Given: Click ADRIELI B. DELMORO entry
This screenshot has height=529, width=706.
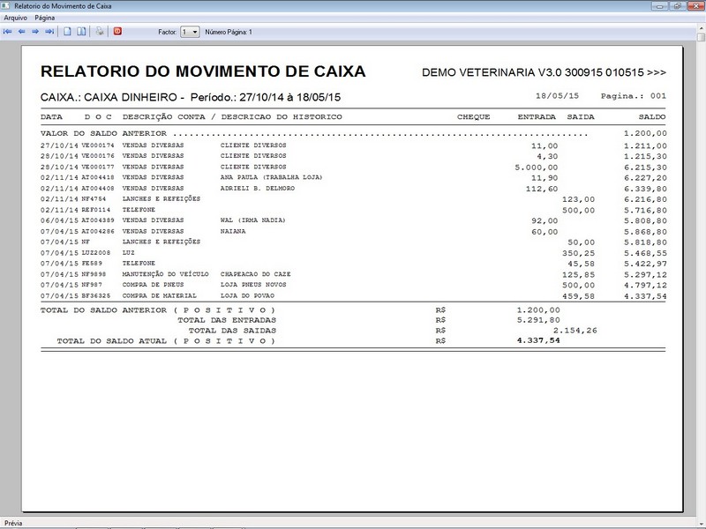Looking at the screenshot, I should tap(258, 189).
